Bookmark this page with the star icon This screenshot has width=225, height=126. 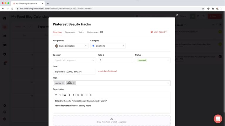point(203,8)
